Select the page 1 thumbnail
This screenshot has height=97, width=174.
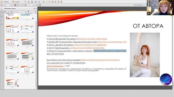13,16
